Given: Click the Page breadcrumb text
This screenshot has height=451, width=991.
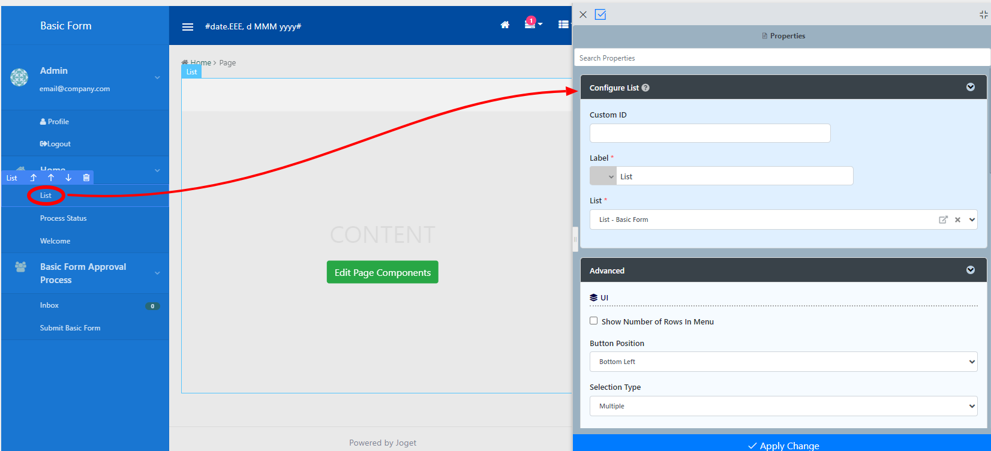Looking at the screenshot, I should point(227,62).
